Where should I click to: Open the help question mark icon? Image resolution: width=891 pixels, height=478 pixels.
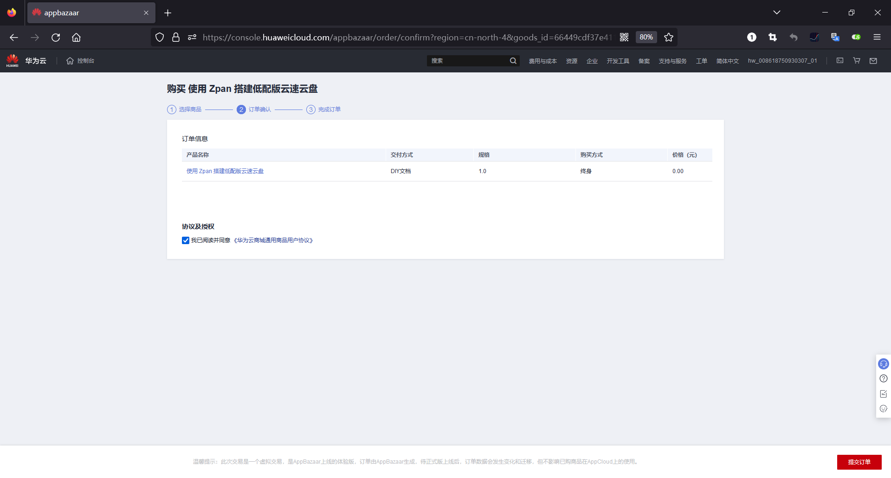tap(884, 379)
